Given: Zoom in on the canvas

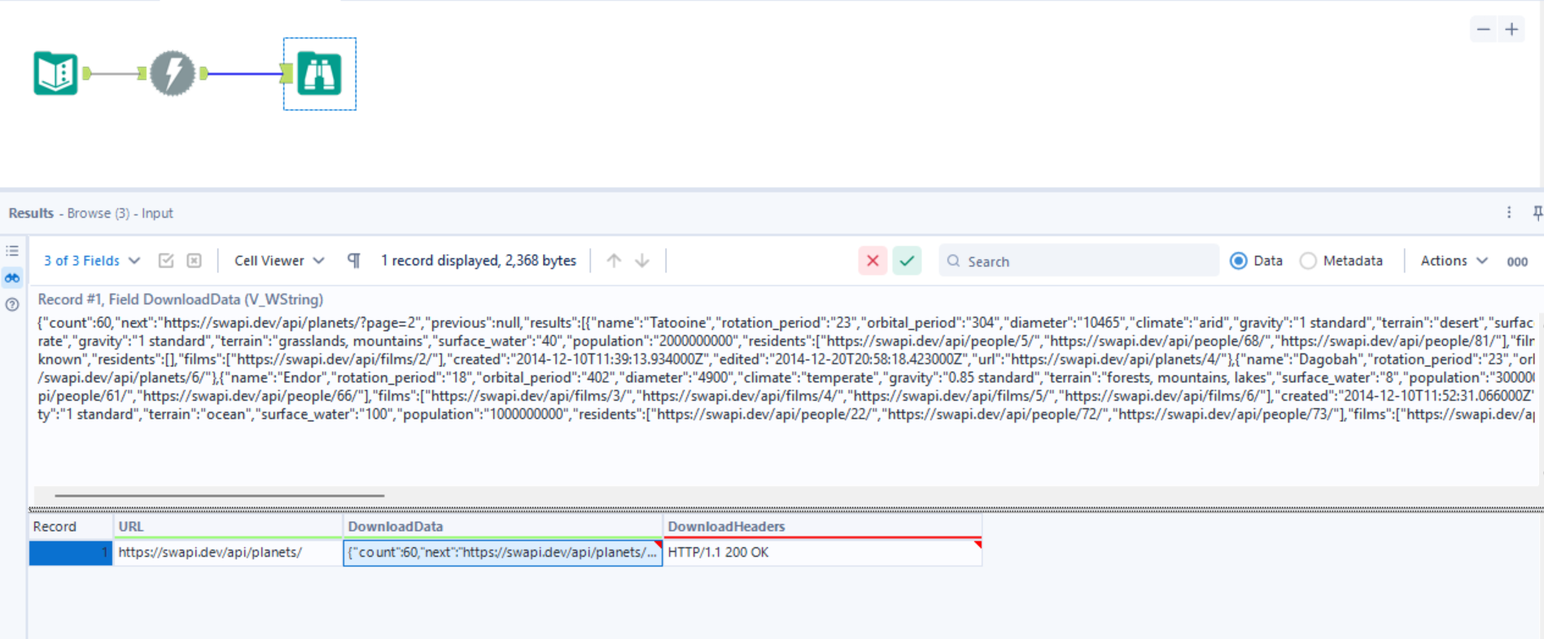Looking at the screenshot, I should point(1511,29).
